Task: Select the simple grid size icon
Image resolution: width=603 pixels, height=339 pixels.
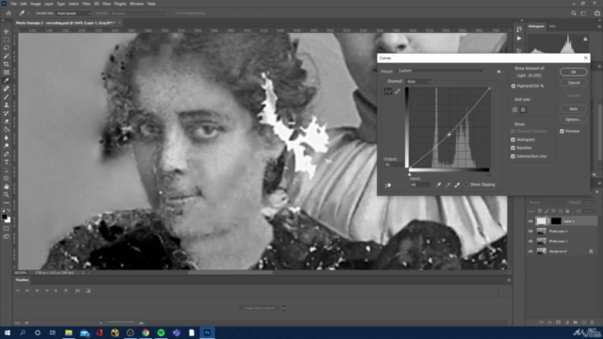Action: [515, 110]
